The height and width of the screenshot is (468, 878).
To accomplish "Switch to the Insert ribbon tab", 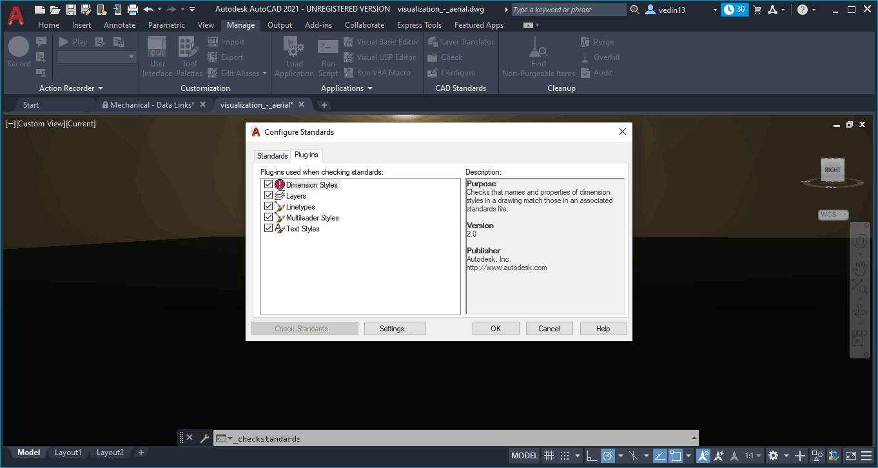I will (81, 25).
